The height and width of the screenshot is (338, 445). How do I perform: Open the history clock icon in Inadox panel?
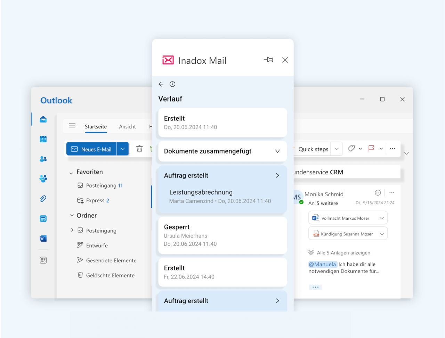point(172,84)
